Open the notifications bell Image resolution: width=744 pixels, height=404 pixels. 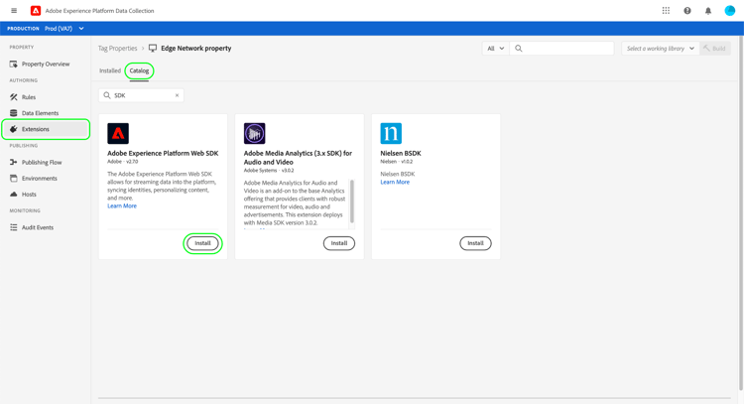(708, 11)
